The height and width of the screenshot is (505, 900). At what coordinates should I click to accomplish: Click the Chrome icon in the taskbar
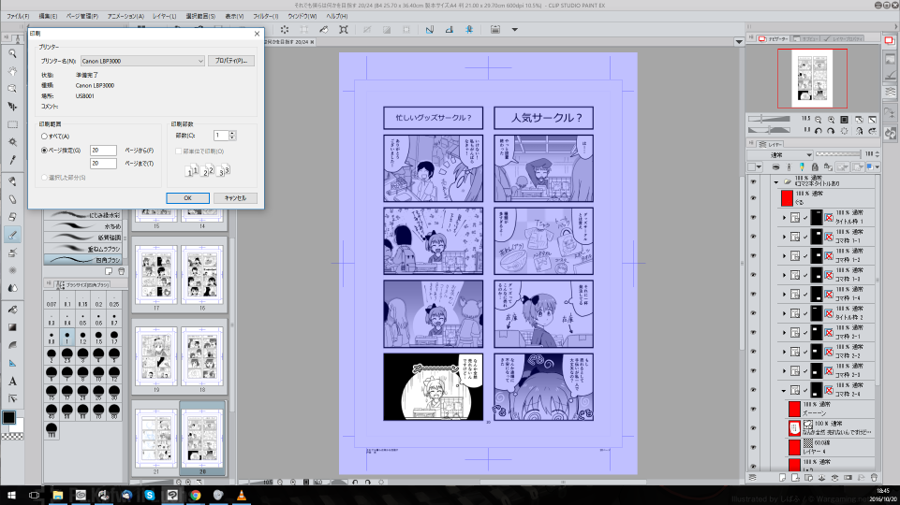(x=195, y=495)
